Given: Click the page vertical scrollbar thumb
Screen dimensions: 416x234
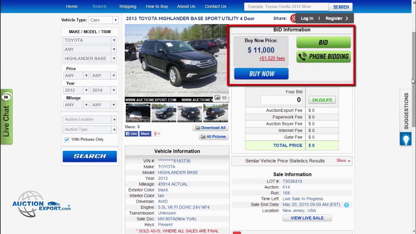Looking at the screenshot, I should (414, 80).
